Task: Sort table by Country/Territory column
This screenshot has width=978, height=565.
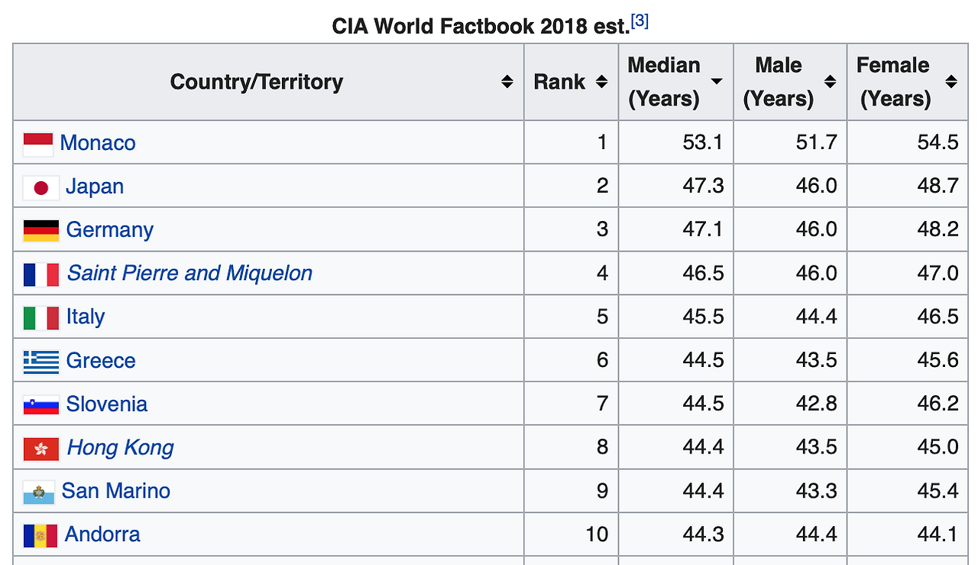Action: 507,82
